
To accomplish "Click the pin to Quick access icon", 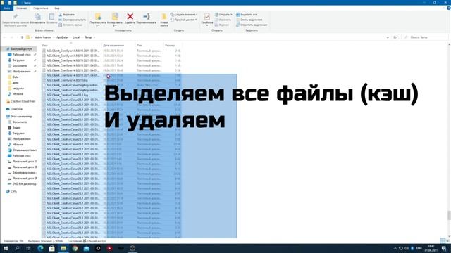I will (x=16, y=17).
